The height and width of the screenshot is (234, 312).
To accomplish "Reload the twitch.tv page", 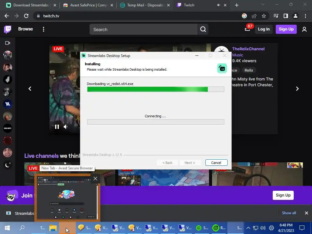I will 26,16.
